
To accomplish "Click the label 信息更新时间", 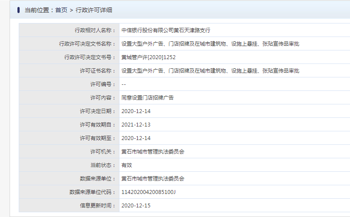I will (x=98, y=206).
